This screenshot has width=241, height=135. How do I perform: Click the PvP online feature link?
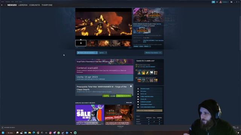pos(143,91)
